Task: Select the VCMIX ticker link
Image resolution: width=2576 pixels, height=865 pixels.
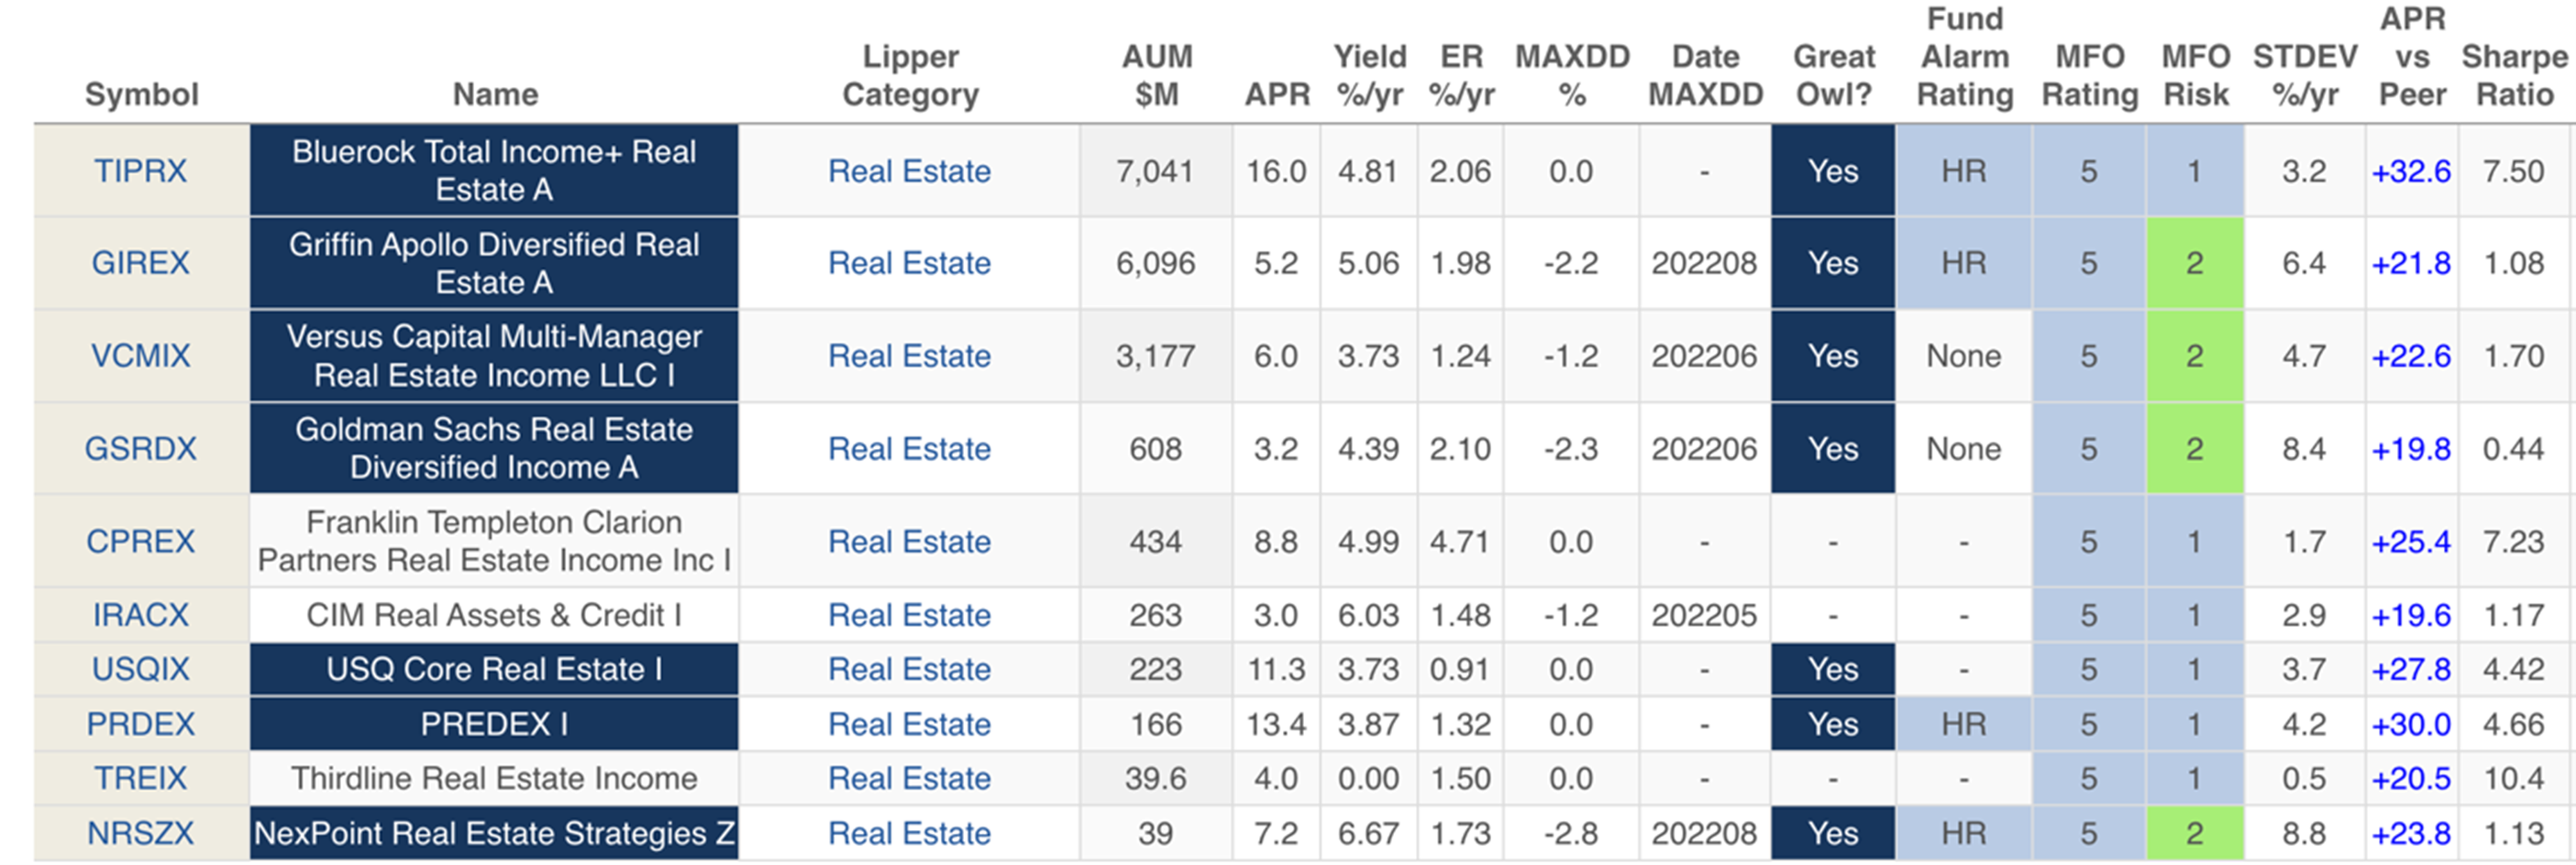Action: pyautogui.click(x=140, y=356)
